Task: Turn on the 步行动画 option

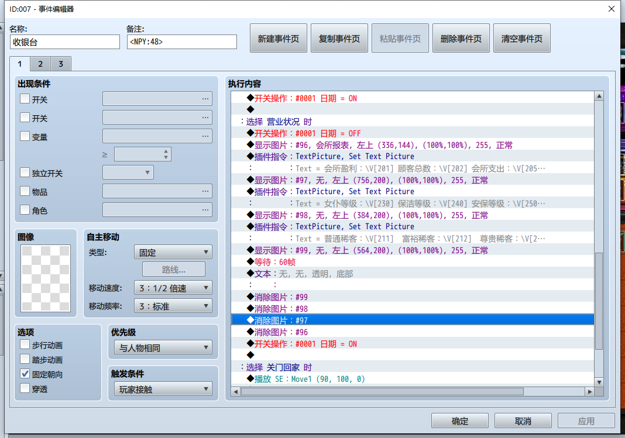Action: tap(25, 344)
